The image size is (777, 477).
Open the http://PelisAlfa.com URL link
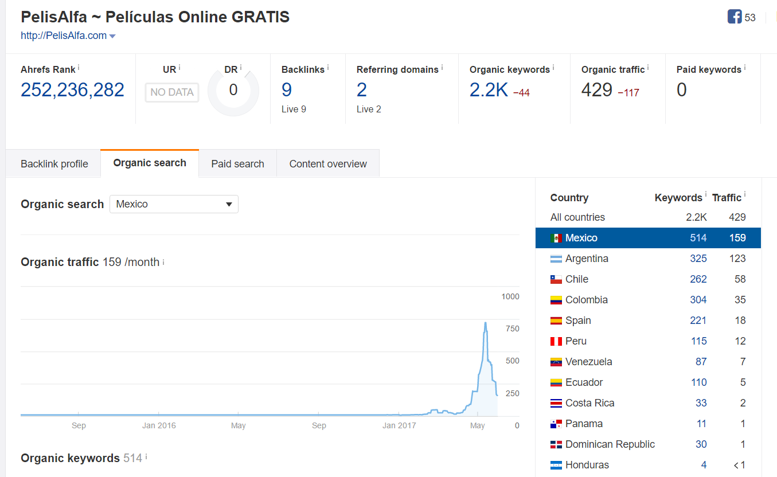[x=64, y=36]
